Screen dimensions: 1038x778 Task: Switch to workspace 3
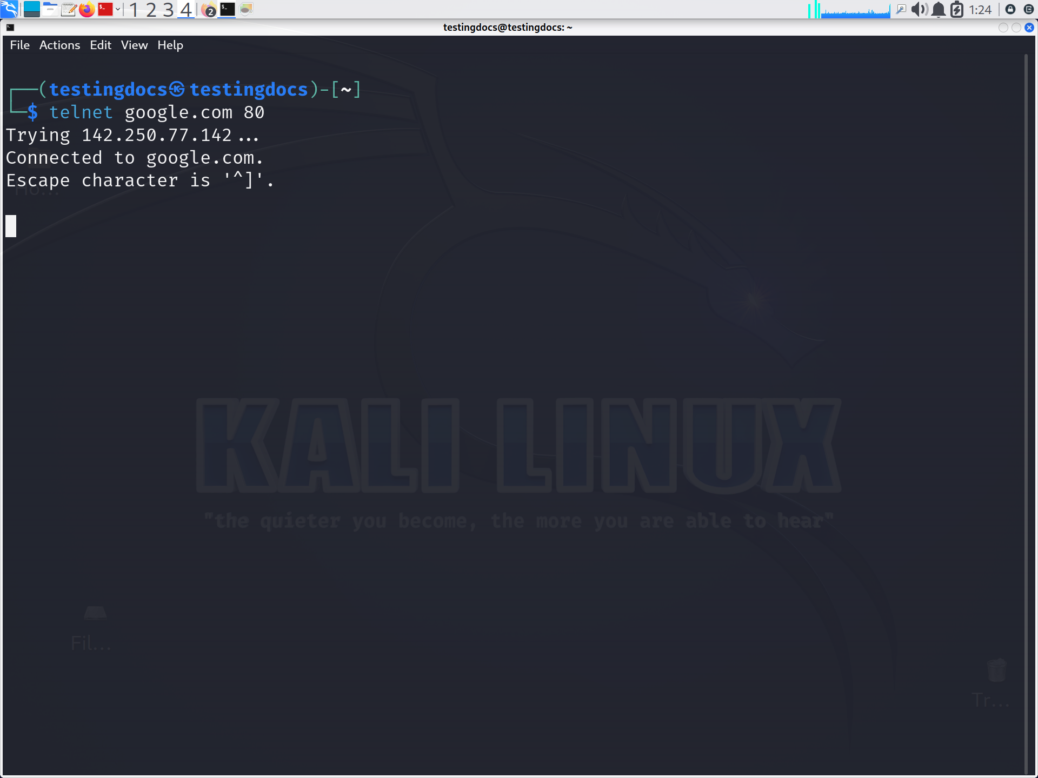click(x=169, y=9)
